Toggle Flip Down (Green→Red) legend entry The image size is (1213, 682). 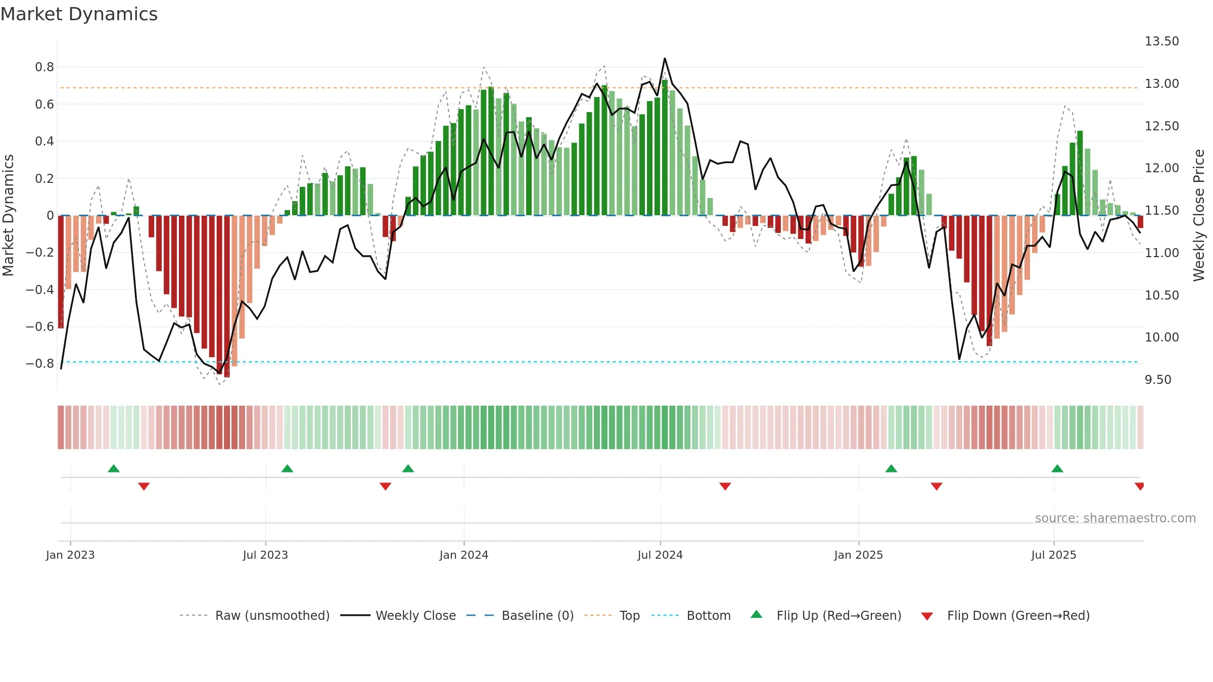click(x=1005, y=615)
